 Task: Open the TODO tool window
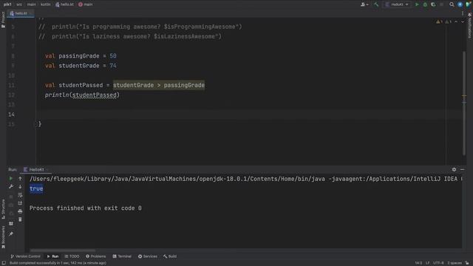click(72, 256)
